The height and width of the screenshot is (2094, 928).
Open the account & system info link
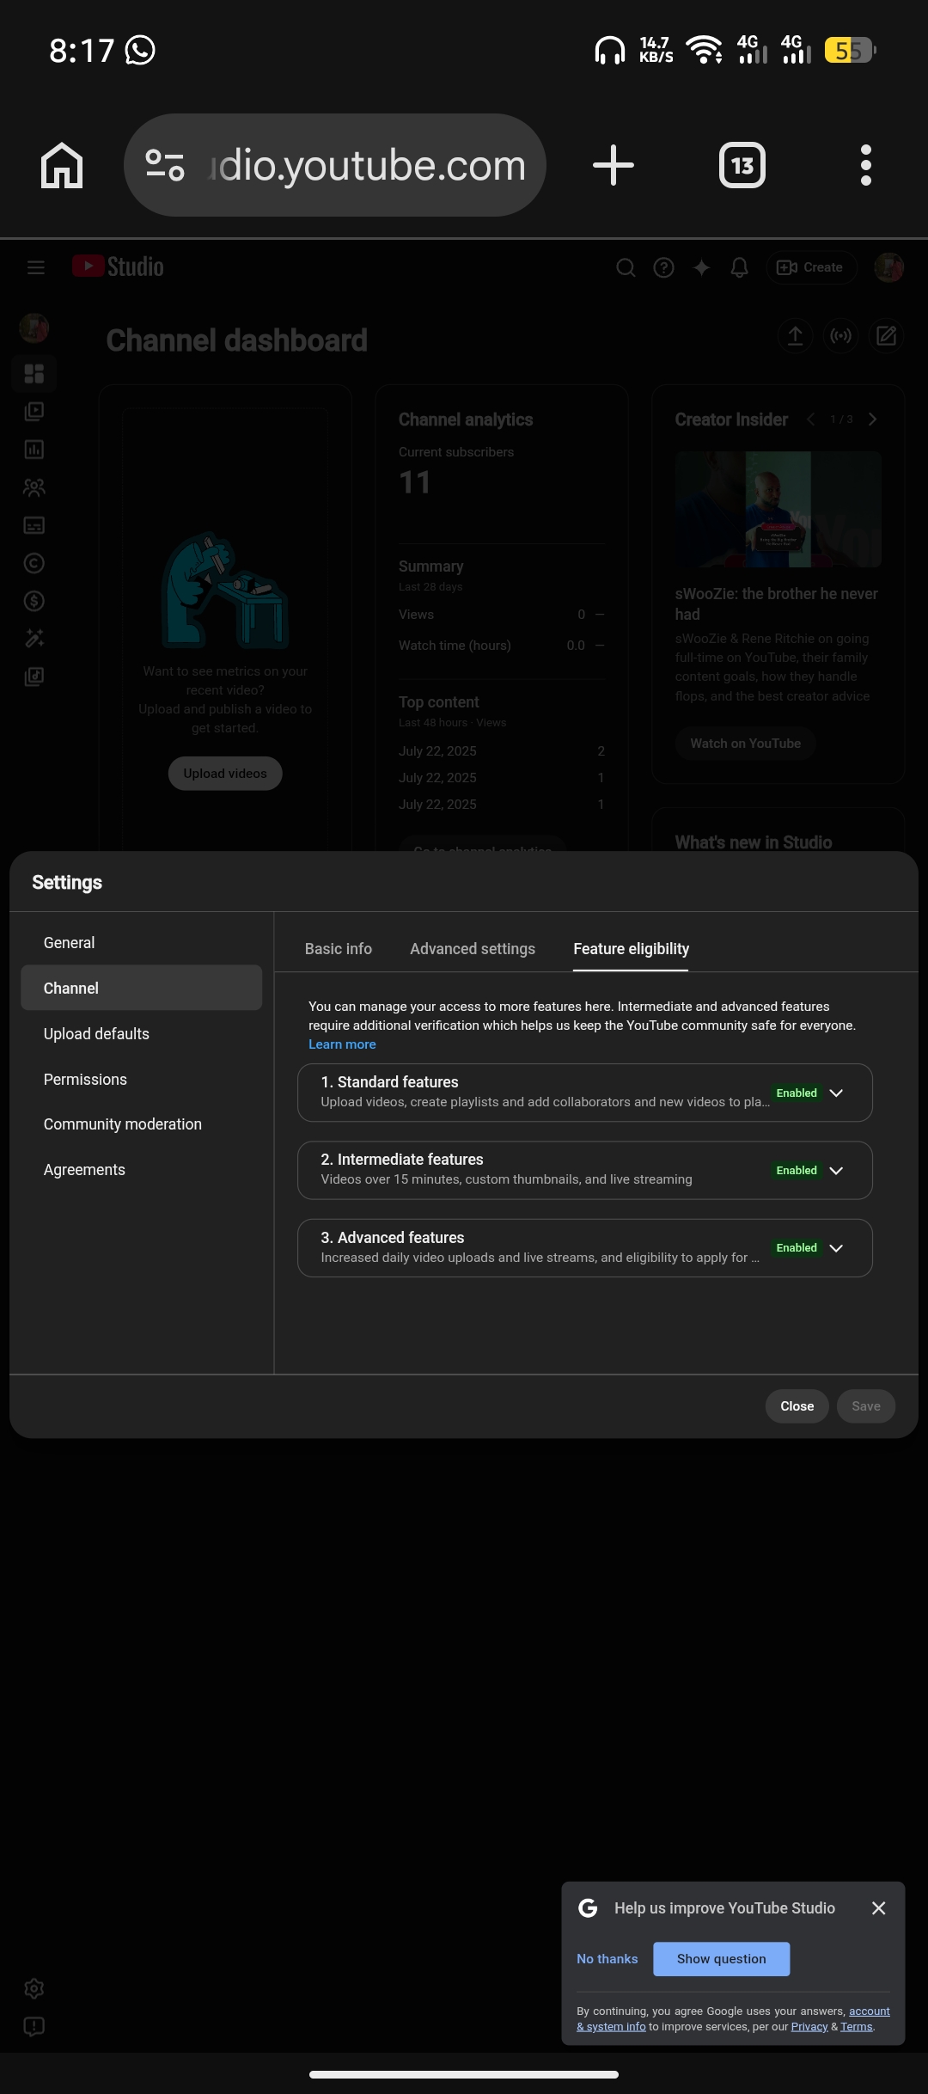click(x=733, y=2018)
